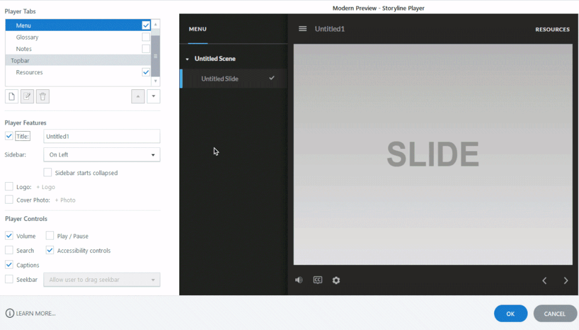
Task: Select the Notes row in Player Tabs
Action: point(78,49)
